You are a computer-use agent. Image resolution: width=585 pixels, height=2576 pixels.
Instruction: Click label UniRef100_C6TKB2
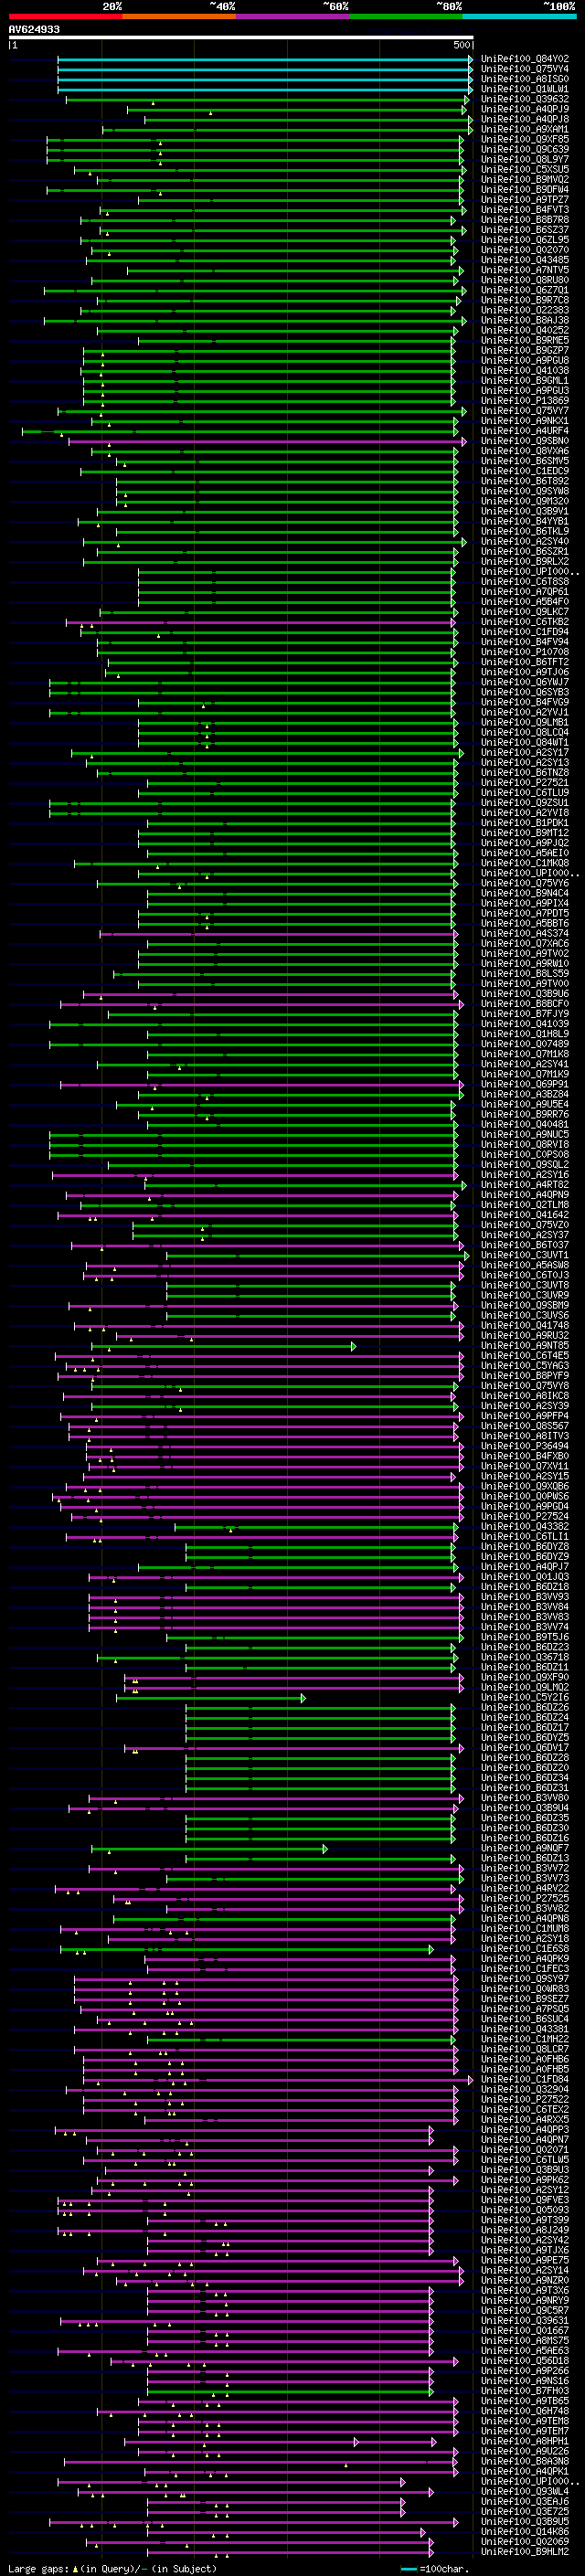tap(525, 622)
